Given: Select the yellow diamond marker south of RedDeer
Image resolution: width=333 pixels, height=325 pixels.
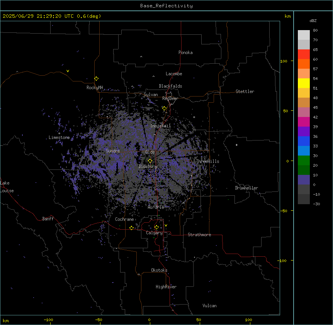Looking at the screenshot, I should point(165,108).
